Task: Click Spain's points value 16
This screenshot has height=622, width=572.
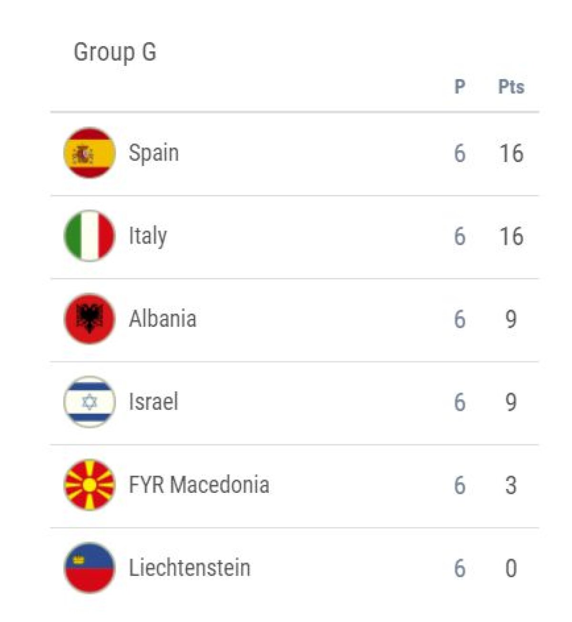Action: pos(511,153)
